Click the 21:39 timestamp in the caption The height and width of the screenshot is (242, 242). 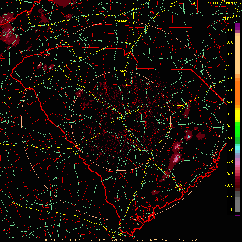pos(192,240)
